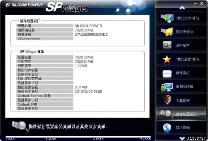The width and height of the screenshot is (208, 141).
Task: Click the SP Widget 資訊 group title
Action: pos(32,51)
